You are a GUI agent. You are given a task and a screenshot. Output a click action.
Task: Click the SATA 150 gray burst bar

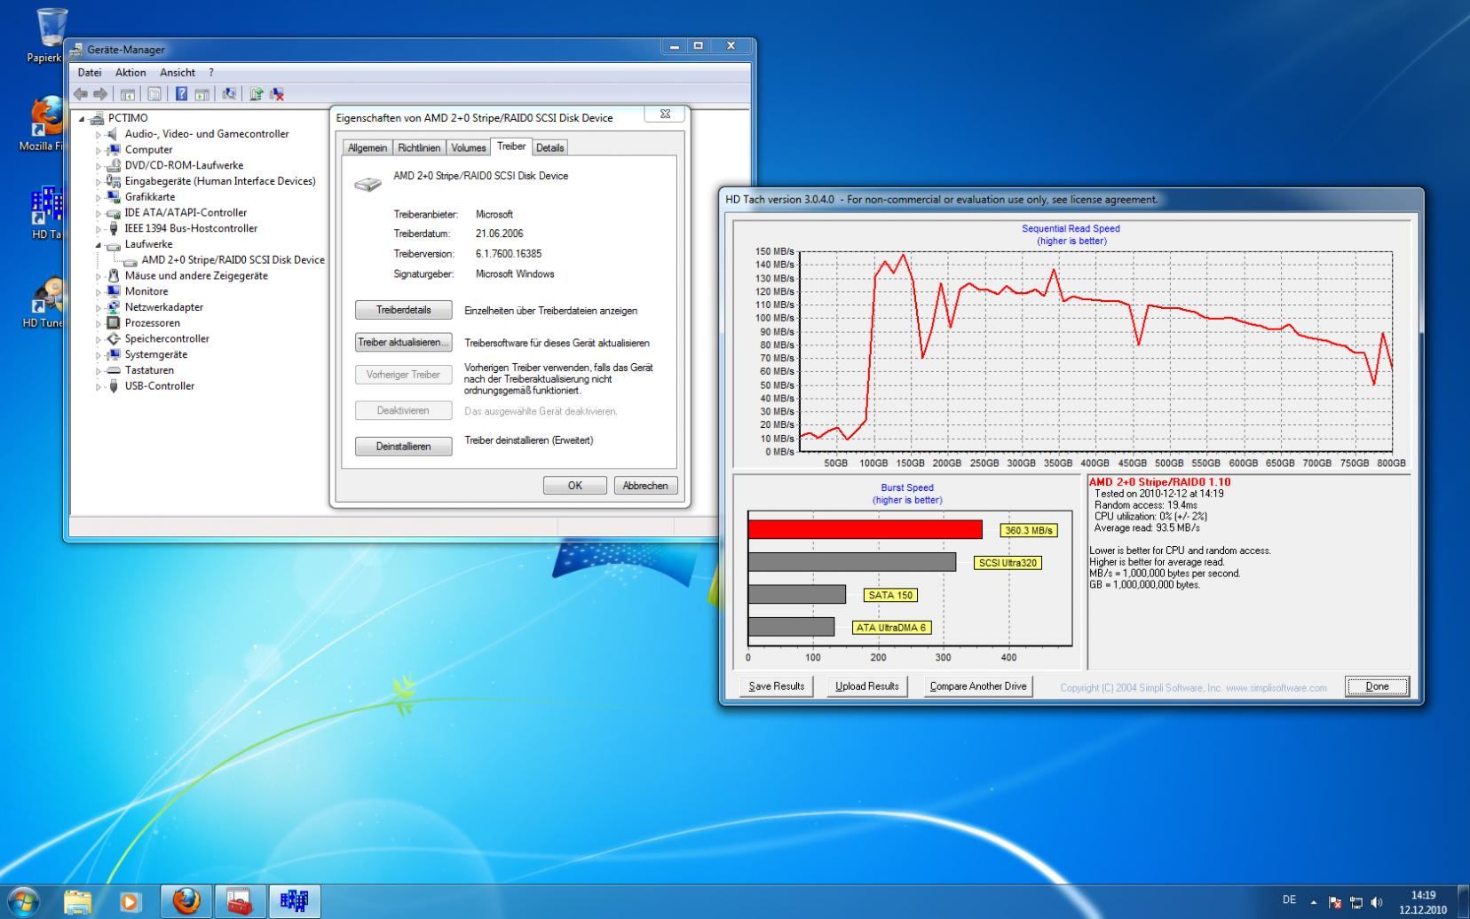click(x=796, y=595)
